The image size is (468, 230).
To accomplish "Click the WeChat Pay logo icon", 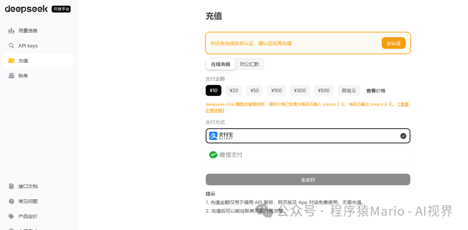I will tap(213, 155).
